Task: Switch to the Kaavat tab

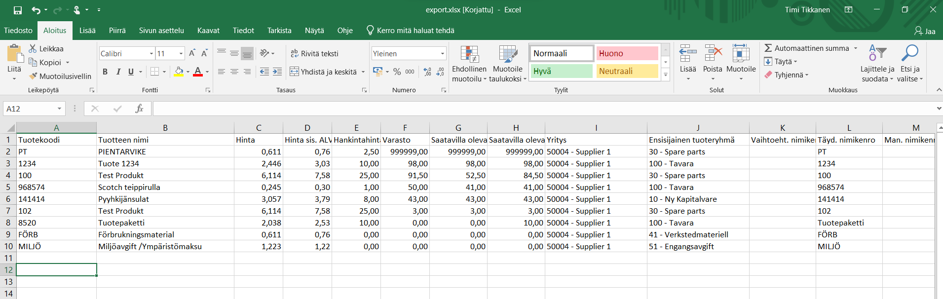Action: tap(208, 31)
